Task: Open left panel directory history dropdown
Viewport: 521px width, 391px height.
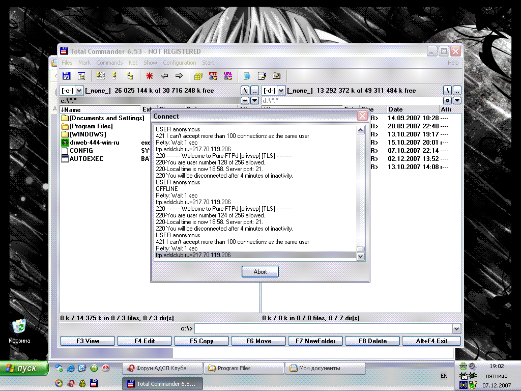Action: coord(254,100)
